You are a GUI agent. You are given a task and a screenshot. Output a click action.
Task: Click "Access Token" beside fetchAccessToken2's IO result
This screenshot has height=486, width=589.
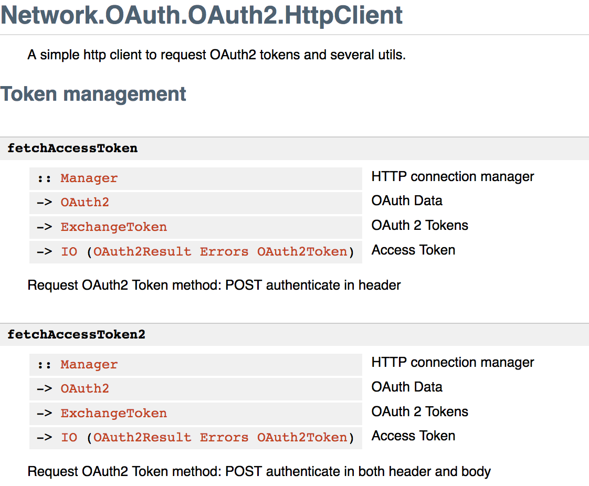pyautogui.click(x=413, y=436)
